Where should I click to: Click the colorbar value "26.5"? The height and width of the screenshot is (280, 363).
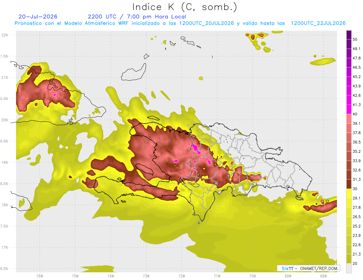357,217
